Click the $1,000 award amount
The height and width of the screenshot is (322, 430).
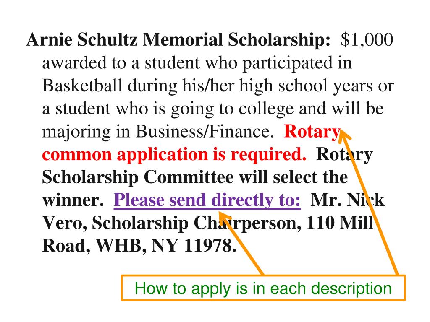point(367,40)
